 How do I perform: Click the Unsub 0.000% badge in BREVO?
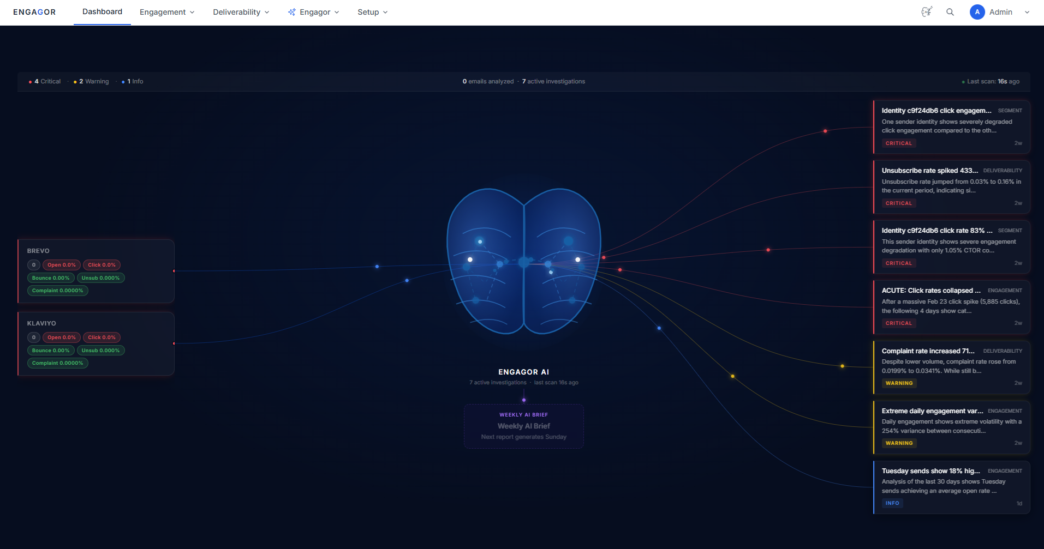pos(100,278)
